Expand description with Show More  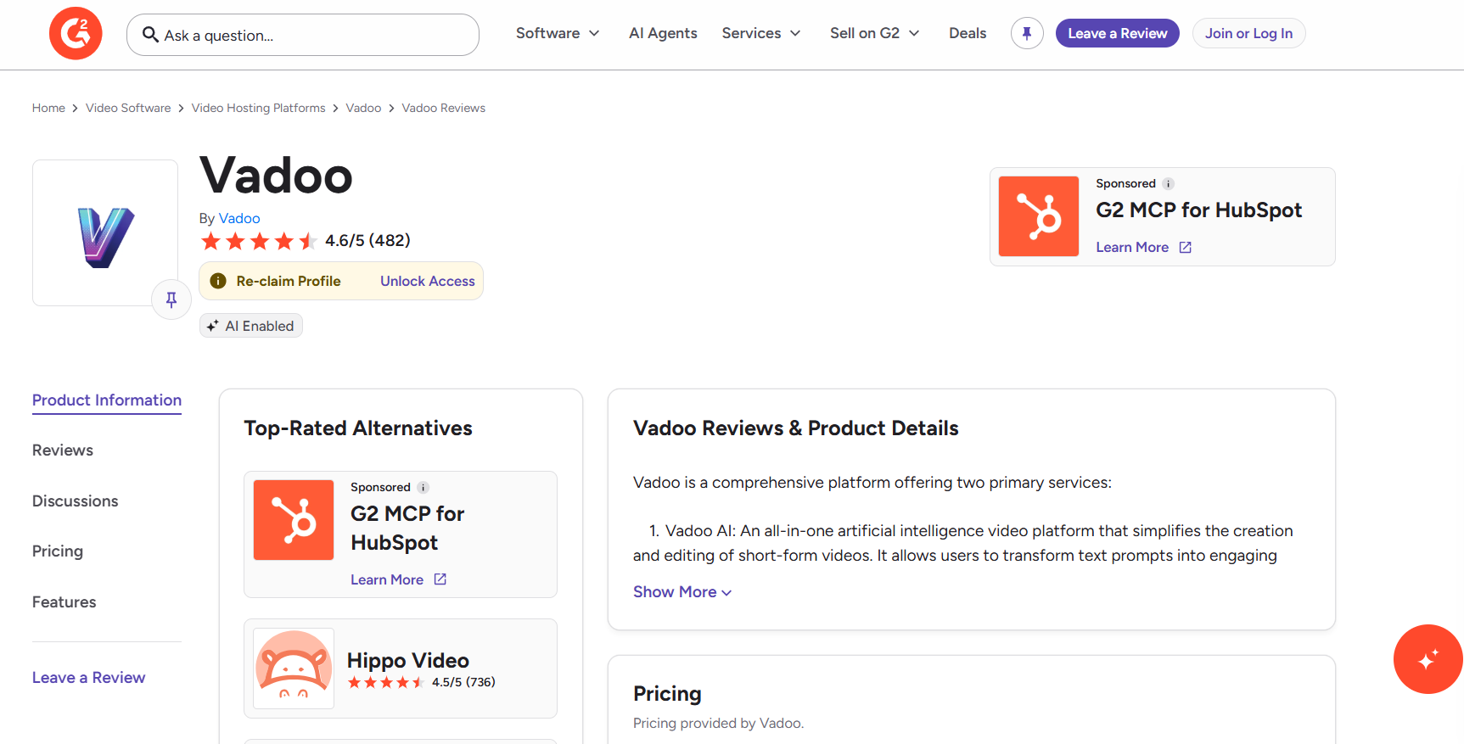click(682, 592)
